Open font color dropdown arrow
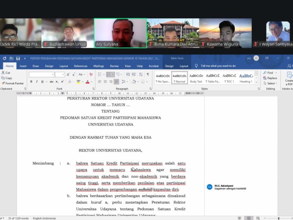Viewport: 293px width, 220px height. pos(92,82)
